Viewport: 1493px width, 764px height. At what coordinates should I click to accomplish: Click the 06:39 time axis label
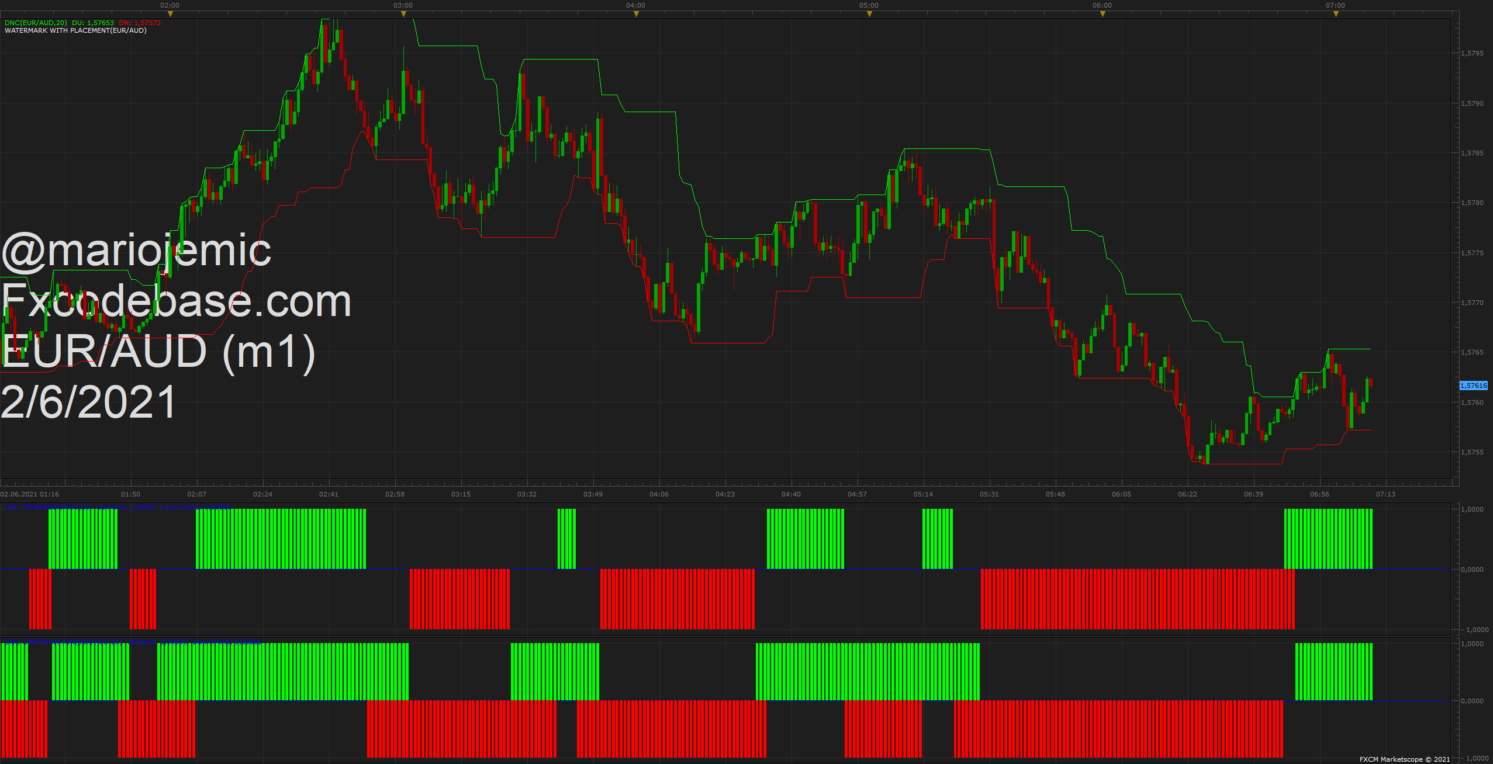coord(1253,494)
